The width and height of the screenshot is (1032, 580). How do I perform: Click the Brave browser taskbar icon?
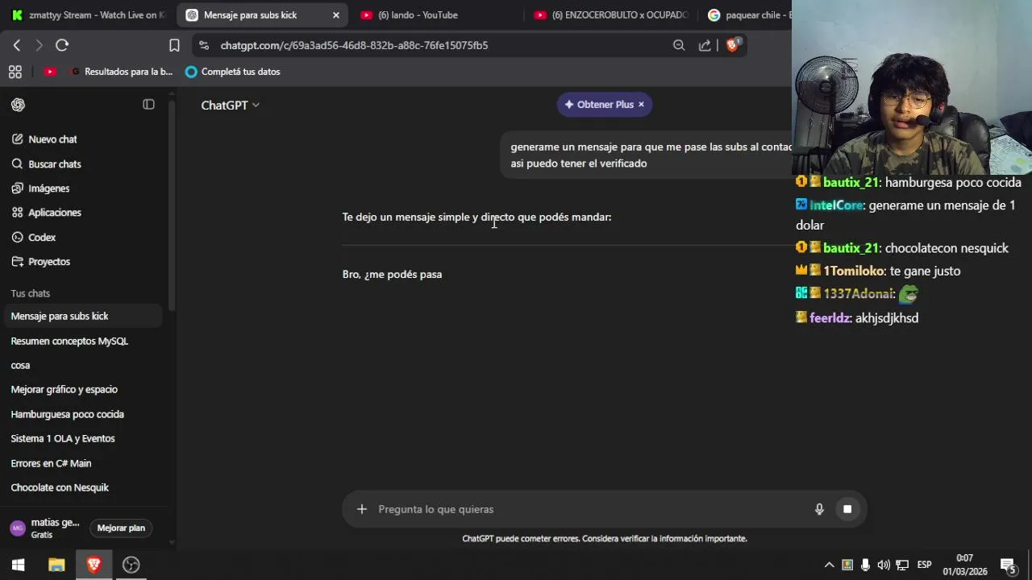pos(94,565)
